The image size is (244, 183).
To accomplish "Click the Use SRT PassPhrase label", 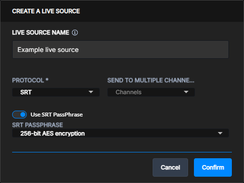I will pos(57,115).
